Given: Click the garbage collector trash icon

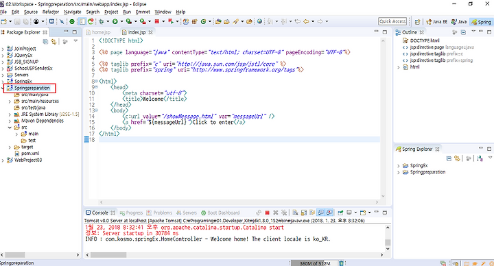Looking at the screenshot, I should [x=341, y=263].
